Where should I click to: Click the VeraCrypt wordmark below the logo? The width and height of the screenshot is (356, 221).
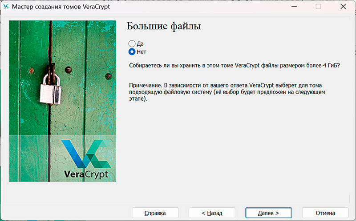tap(86, 174)
